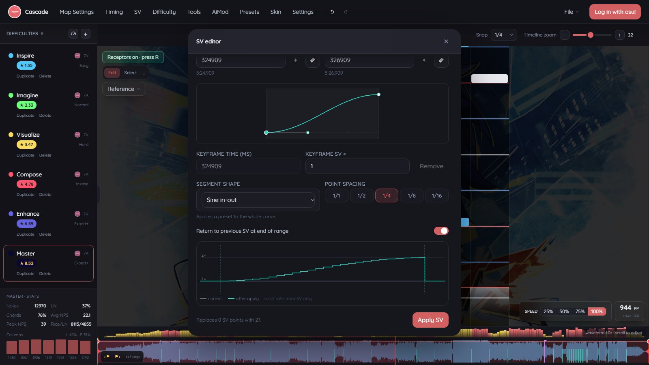The width and height of the screenshot is (649, 365).
Task: Click the Enhance difficulty mode icon
Action: [x=77, y=214]
